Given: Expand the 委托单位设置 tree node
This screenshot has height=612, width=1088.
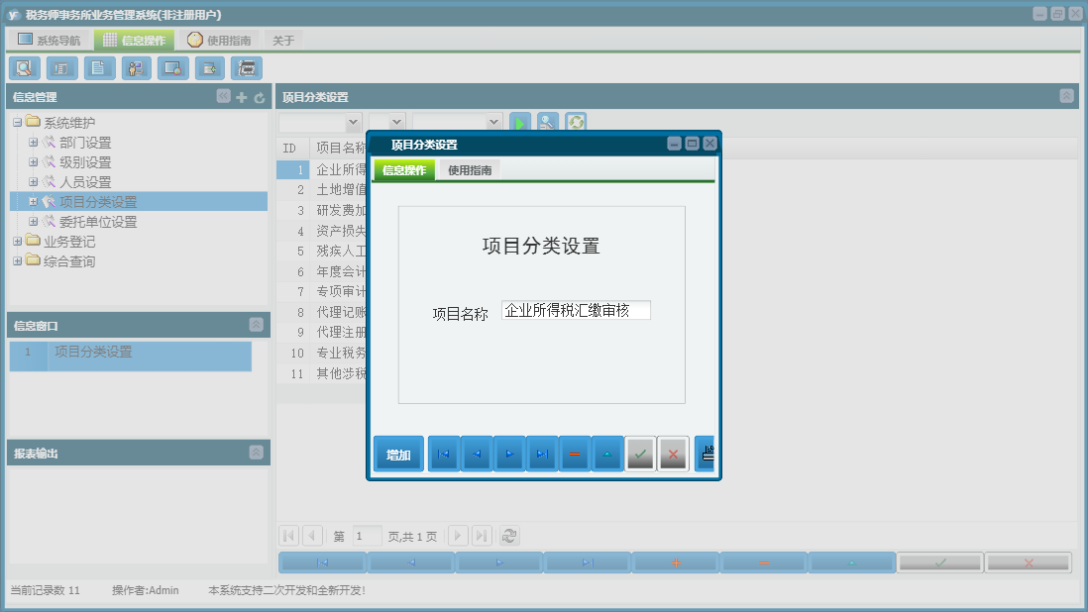Looking at the screenshot, I should coord(33,222).
